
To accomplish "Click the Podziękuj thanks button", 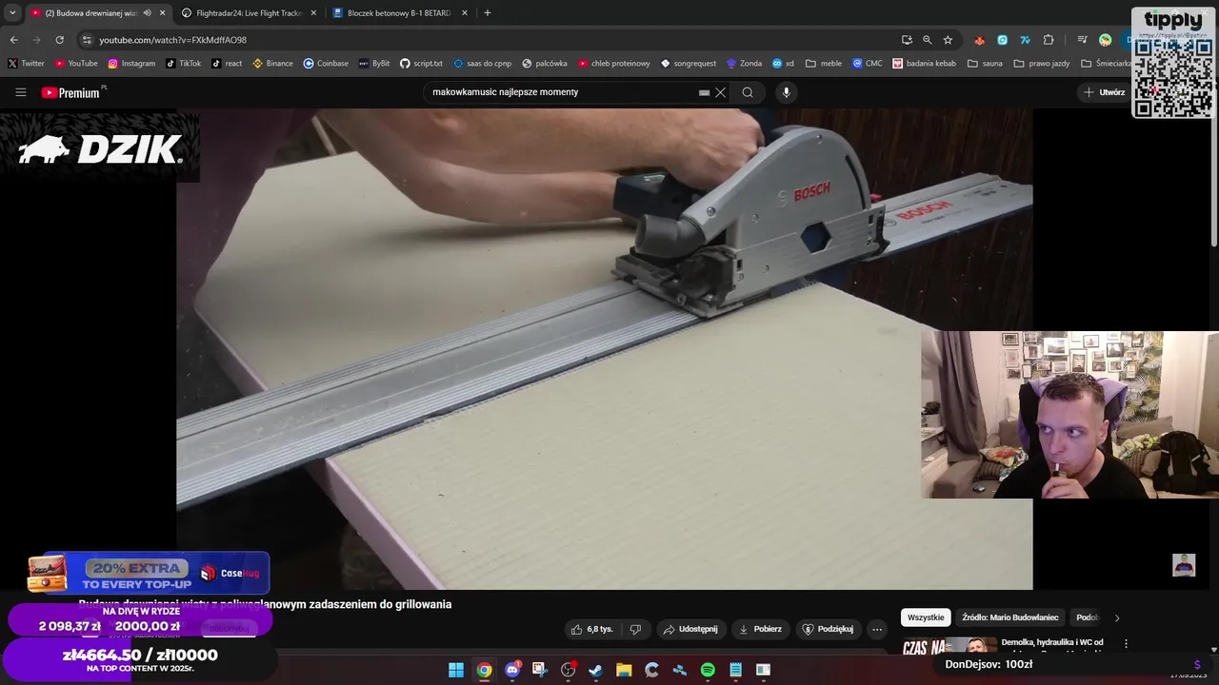I will [828, 629].
